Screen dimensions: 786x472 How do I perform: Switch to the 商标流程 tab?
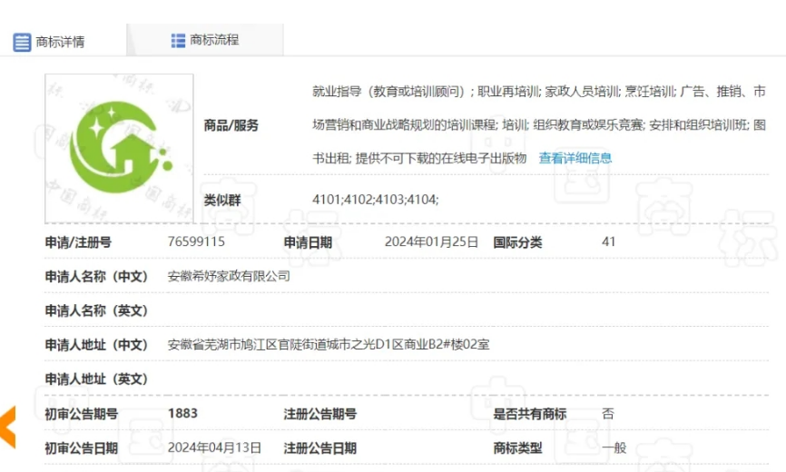pyautogui.click(x=205, y=40)
